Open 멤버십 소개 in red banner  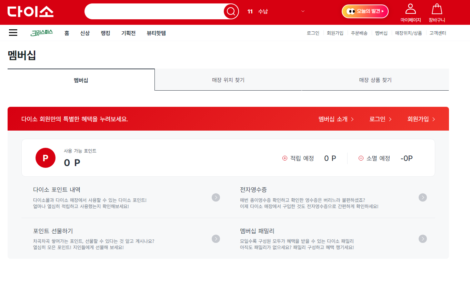click(336, 119)
